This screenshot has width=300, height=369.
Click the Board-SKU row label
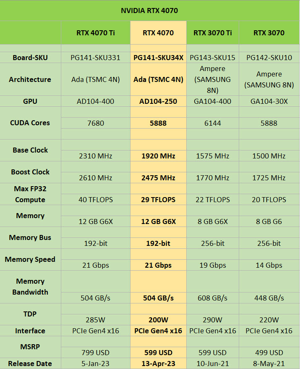(30, 58)
